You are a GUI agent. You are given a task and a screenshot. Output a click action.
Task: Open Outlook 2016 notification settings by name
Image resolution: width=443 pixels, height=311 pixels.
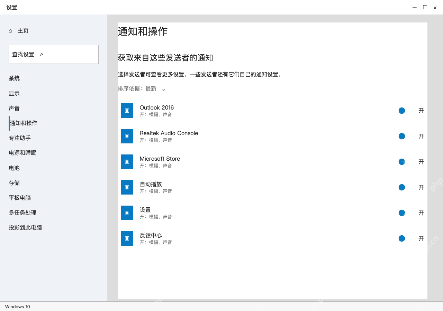coord(157,107)
